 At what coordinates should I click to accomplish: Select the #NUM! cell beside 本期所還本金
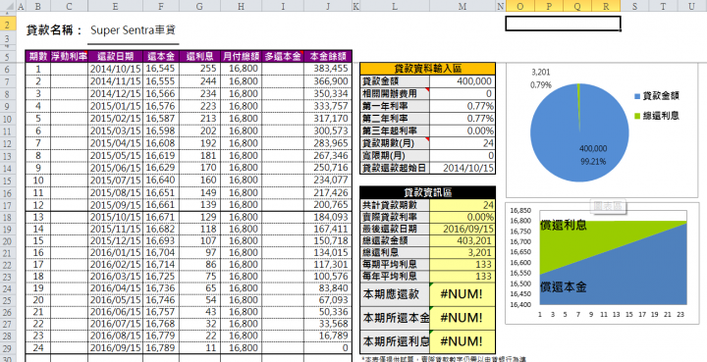[x=462, y=318]
